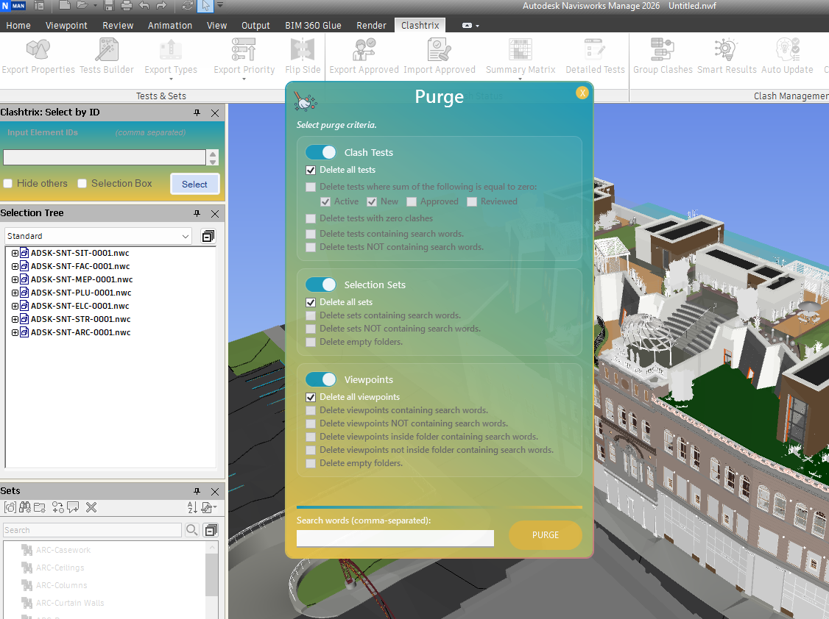Screen dimensions: 829x619
Task: Open the Export Types dropdown arrow
Action: coord(171,79)
